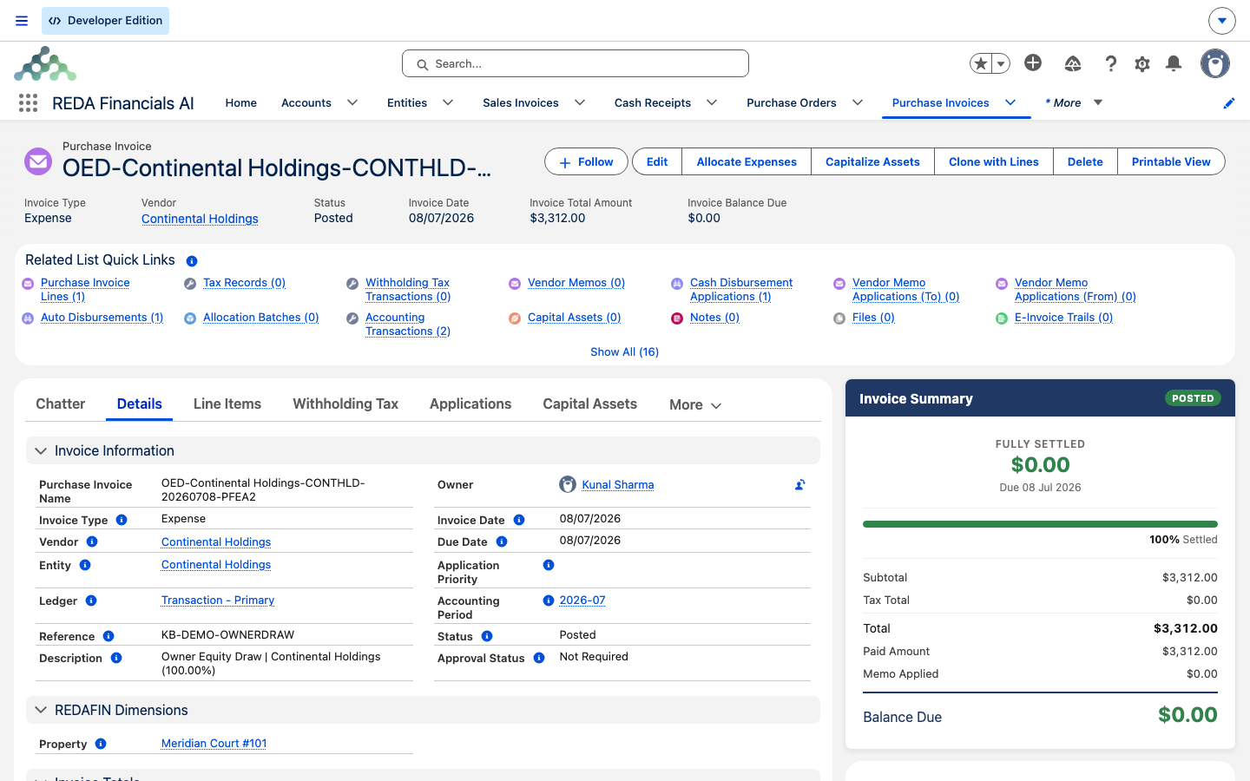1250x781 pixels.
Task: Open the Sales Invoices dropdown chevron
Action: coord(580,102)
